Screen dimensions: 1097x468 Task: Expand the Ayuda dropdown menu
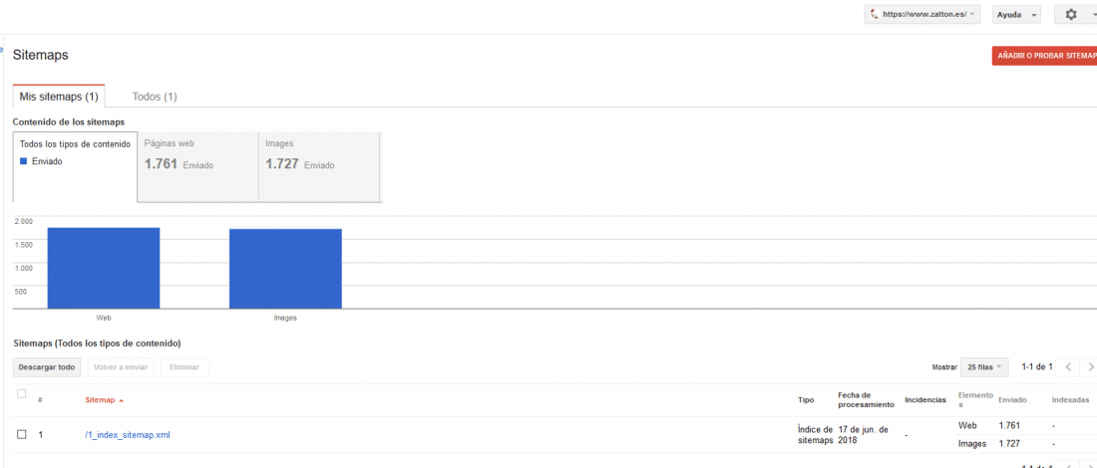pyautogui.click(x=1016, y=15)
